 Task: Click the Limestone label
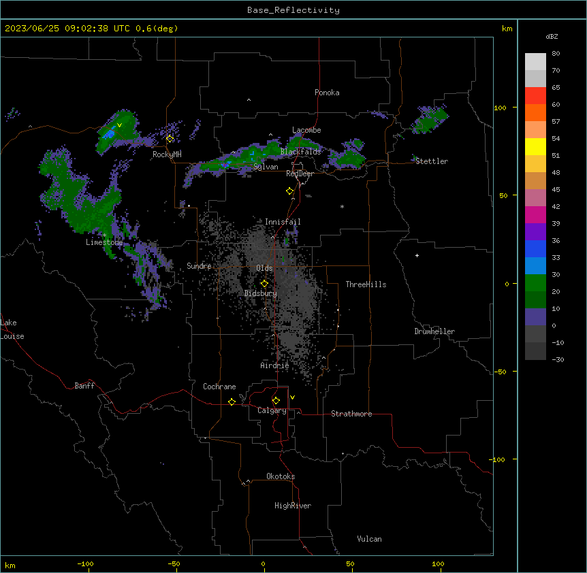click(x=104, y=242)
